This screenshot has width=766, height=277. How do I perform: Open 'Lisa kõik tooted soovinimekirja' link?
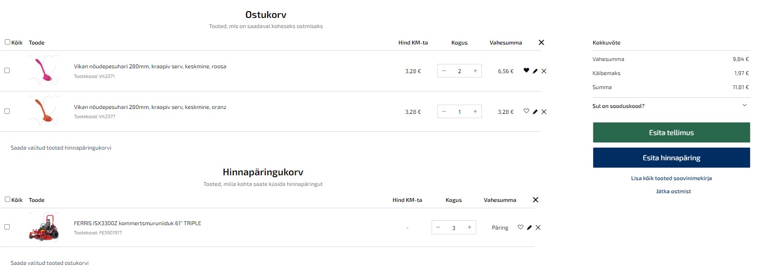point(671,178)
